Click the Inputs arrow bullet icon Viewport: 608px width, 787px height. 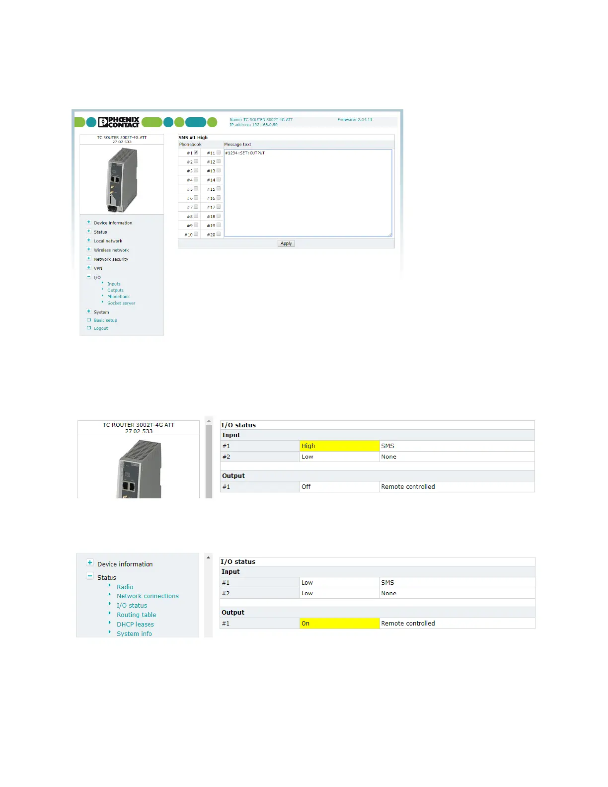point(102,283)
